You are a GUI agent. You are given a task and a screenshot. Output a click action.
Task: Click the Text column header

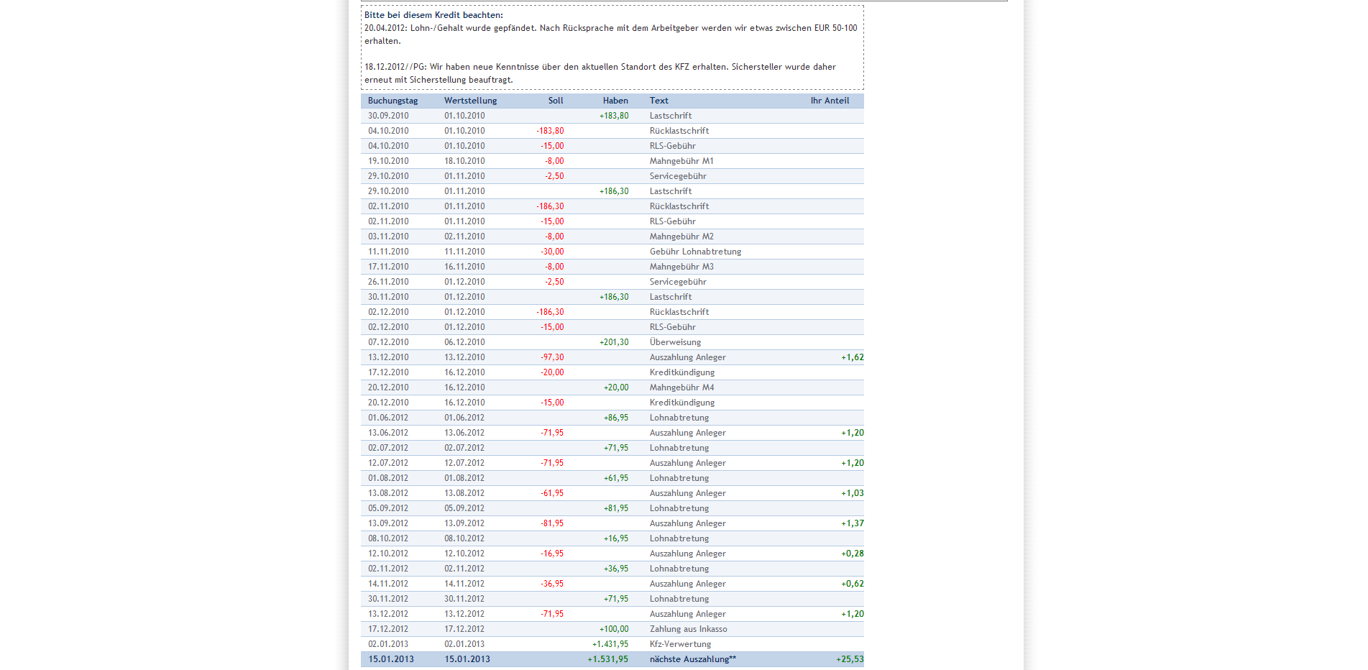pyautogui.click(x=658, y=101)
